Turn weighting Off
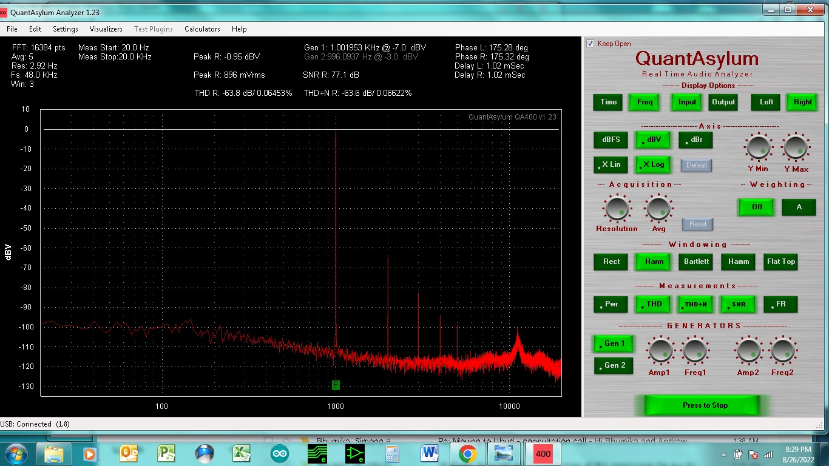This screenshot has width=829, height=466. pos(757,207)
